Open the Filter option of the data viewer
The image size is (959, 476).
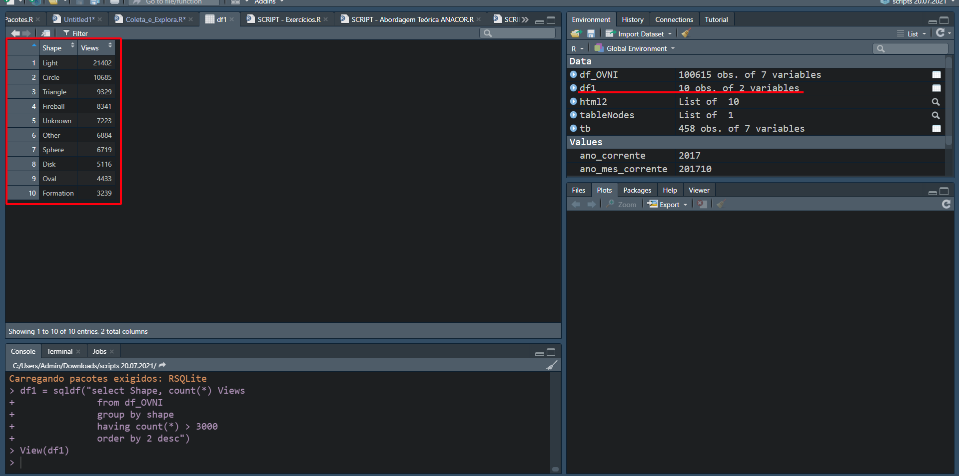click(75, 33)
